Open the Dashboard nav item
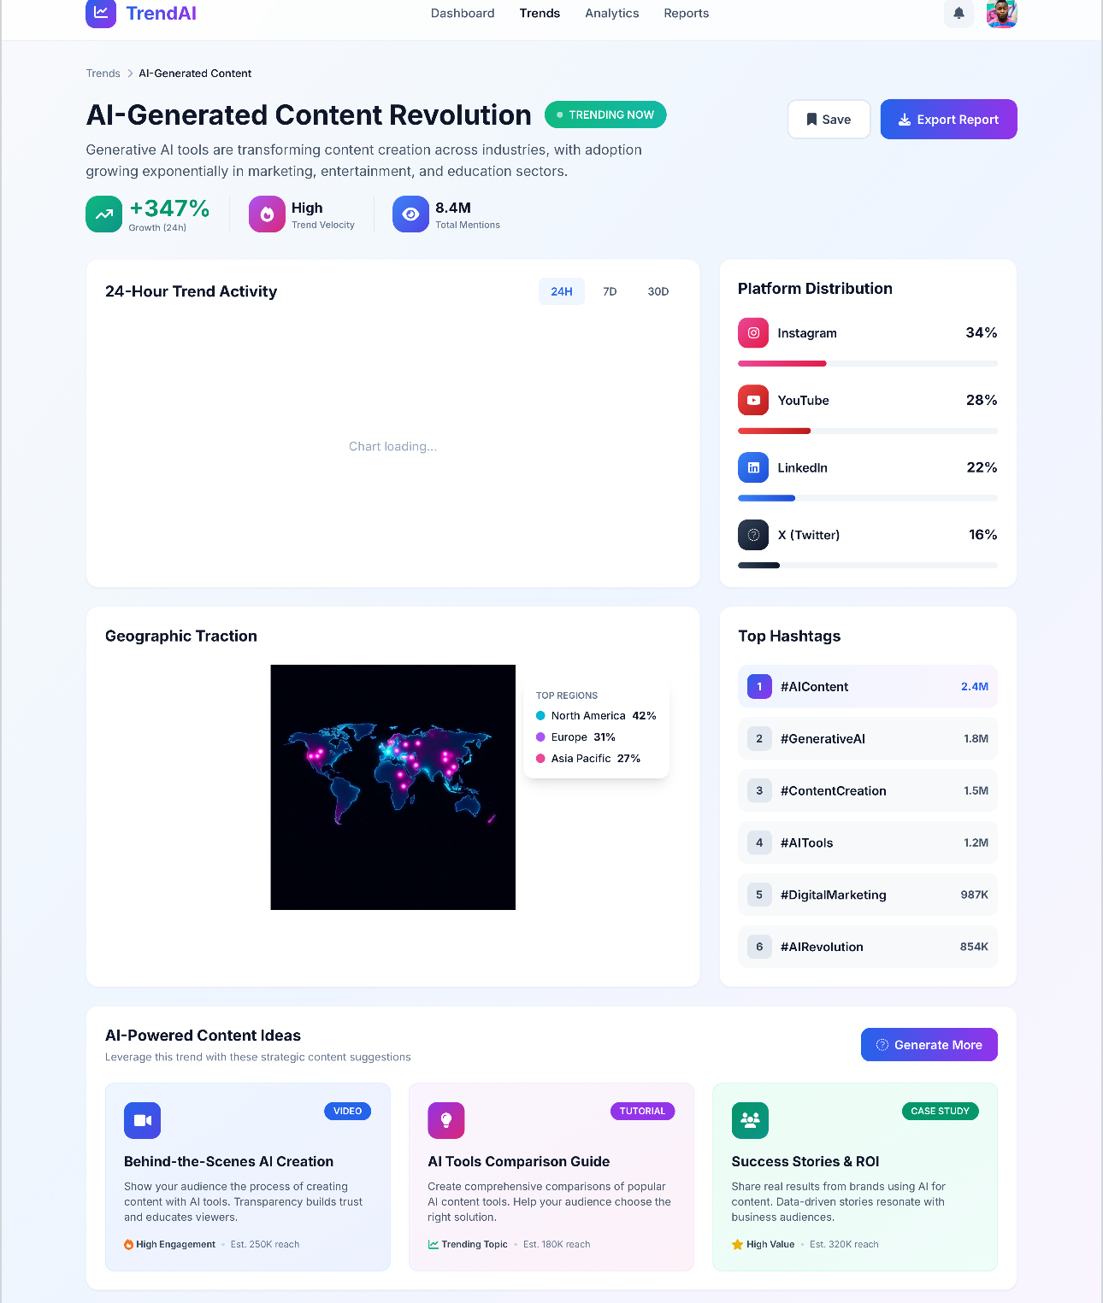This screenshot has width=1103, height=1303. coord(463,13)
